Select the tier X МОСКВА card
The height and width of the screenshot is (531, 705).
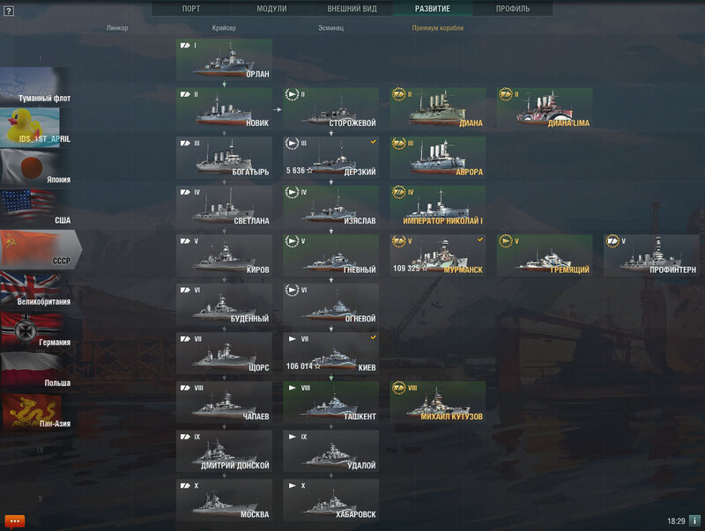pyautogui.click(x=224, y=500)
